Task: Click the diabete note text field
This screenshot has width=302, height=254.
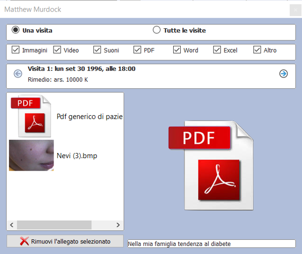Action: (212, 243)
